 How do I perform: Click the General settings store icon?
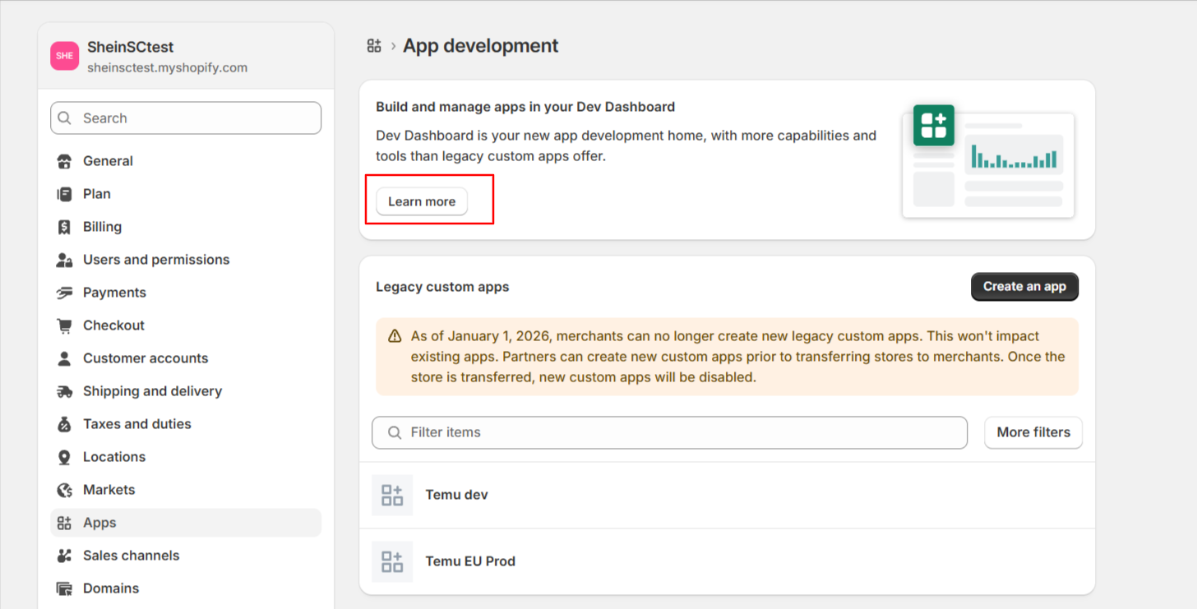click(64, 161)
